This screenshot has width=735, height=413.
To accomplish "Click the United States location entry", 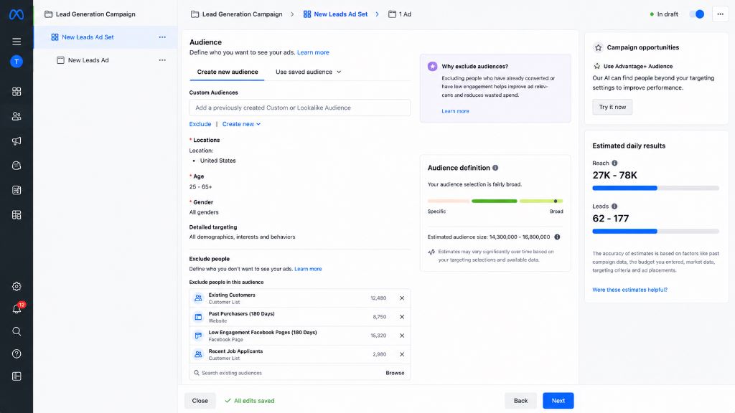I will pyautogui.click(x=217, y=161).
